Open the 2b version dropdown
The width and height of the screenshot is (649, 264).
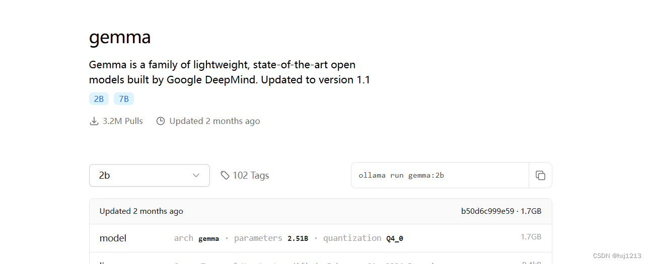(150, 175)
